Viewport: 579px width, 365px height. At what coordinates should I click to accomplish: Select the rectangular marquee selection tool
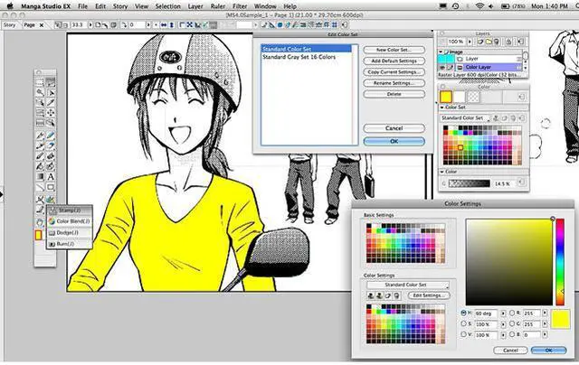pyautogui.click(x=40, y=81)
